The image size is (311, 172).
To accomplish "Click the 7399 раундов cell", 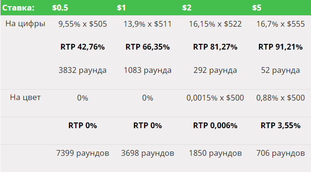I will pos(82,153).
